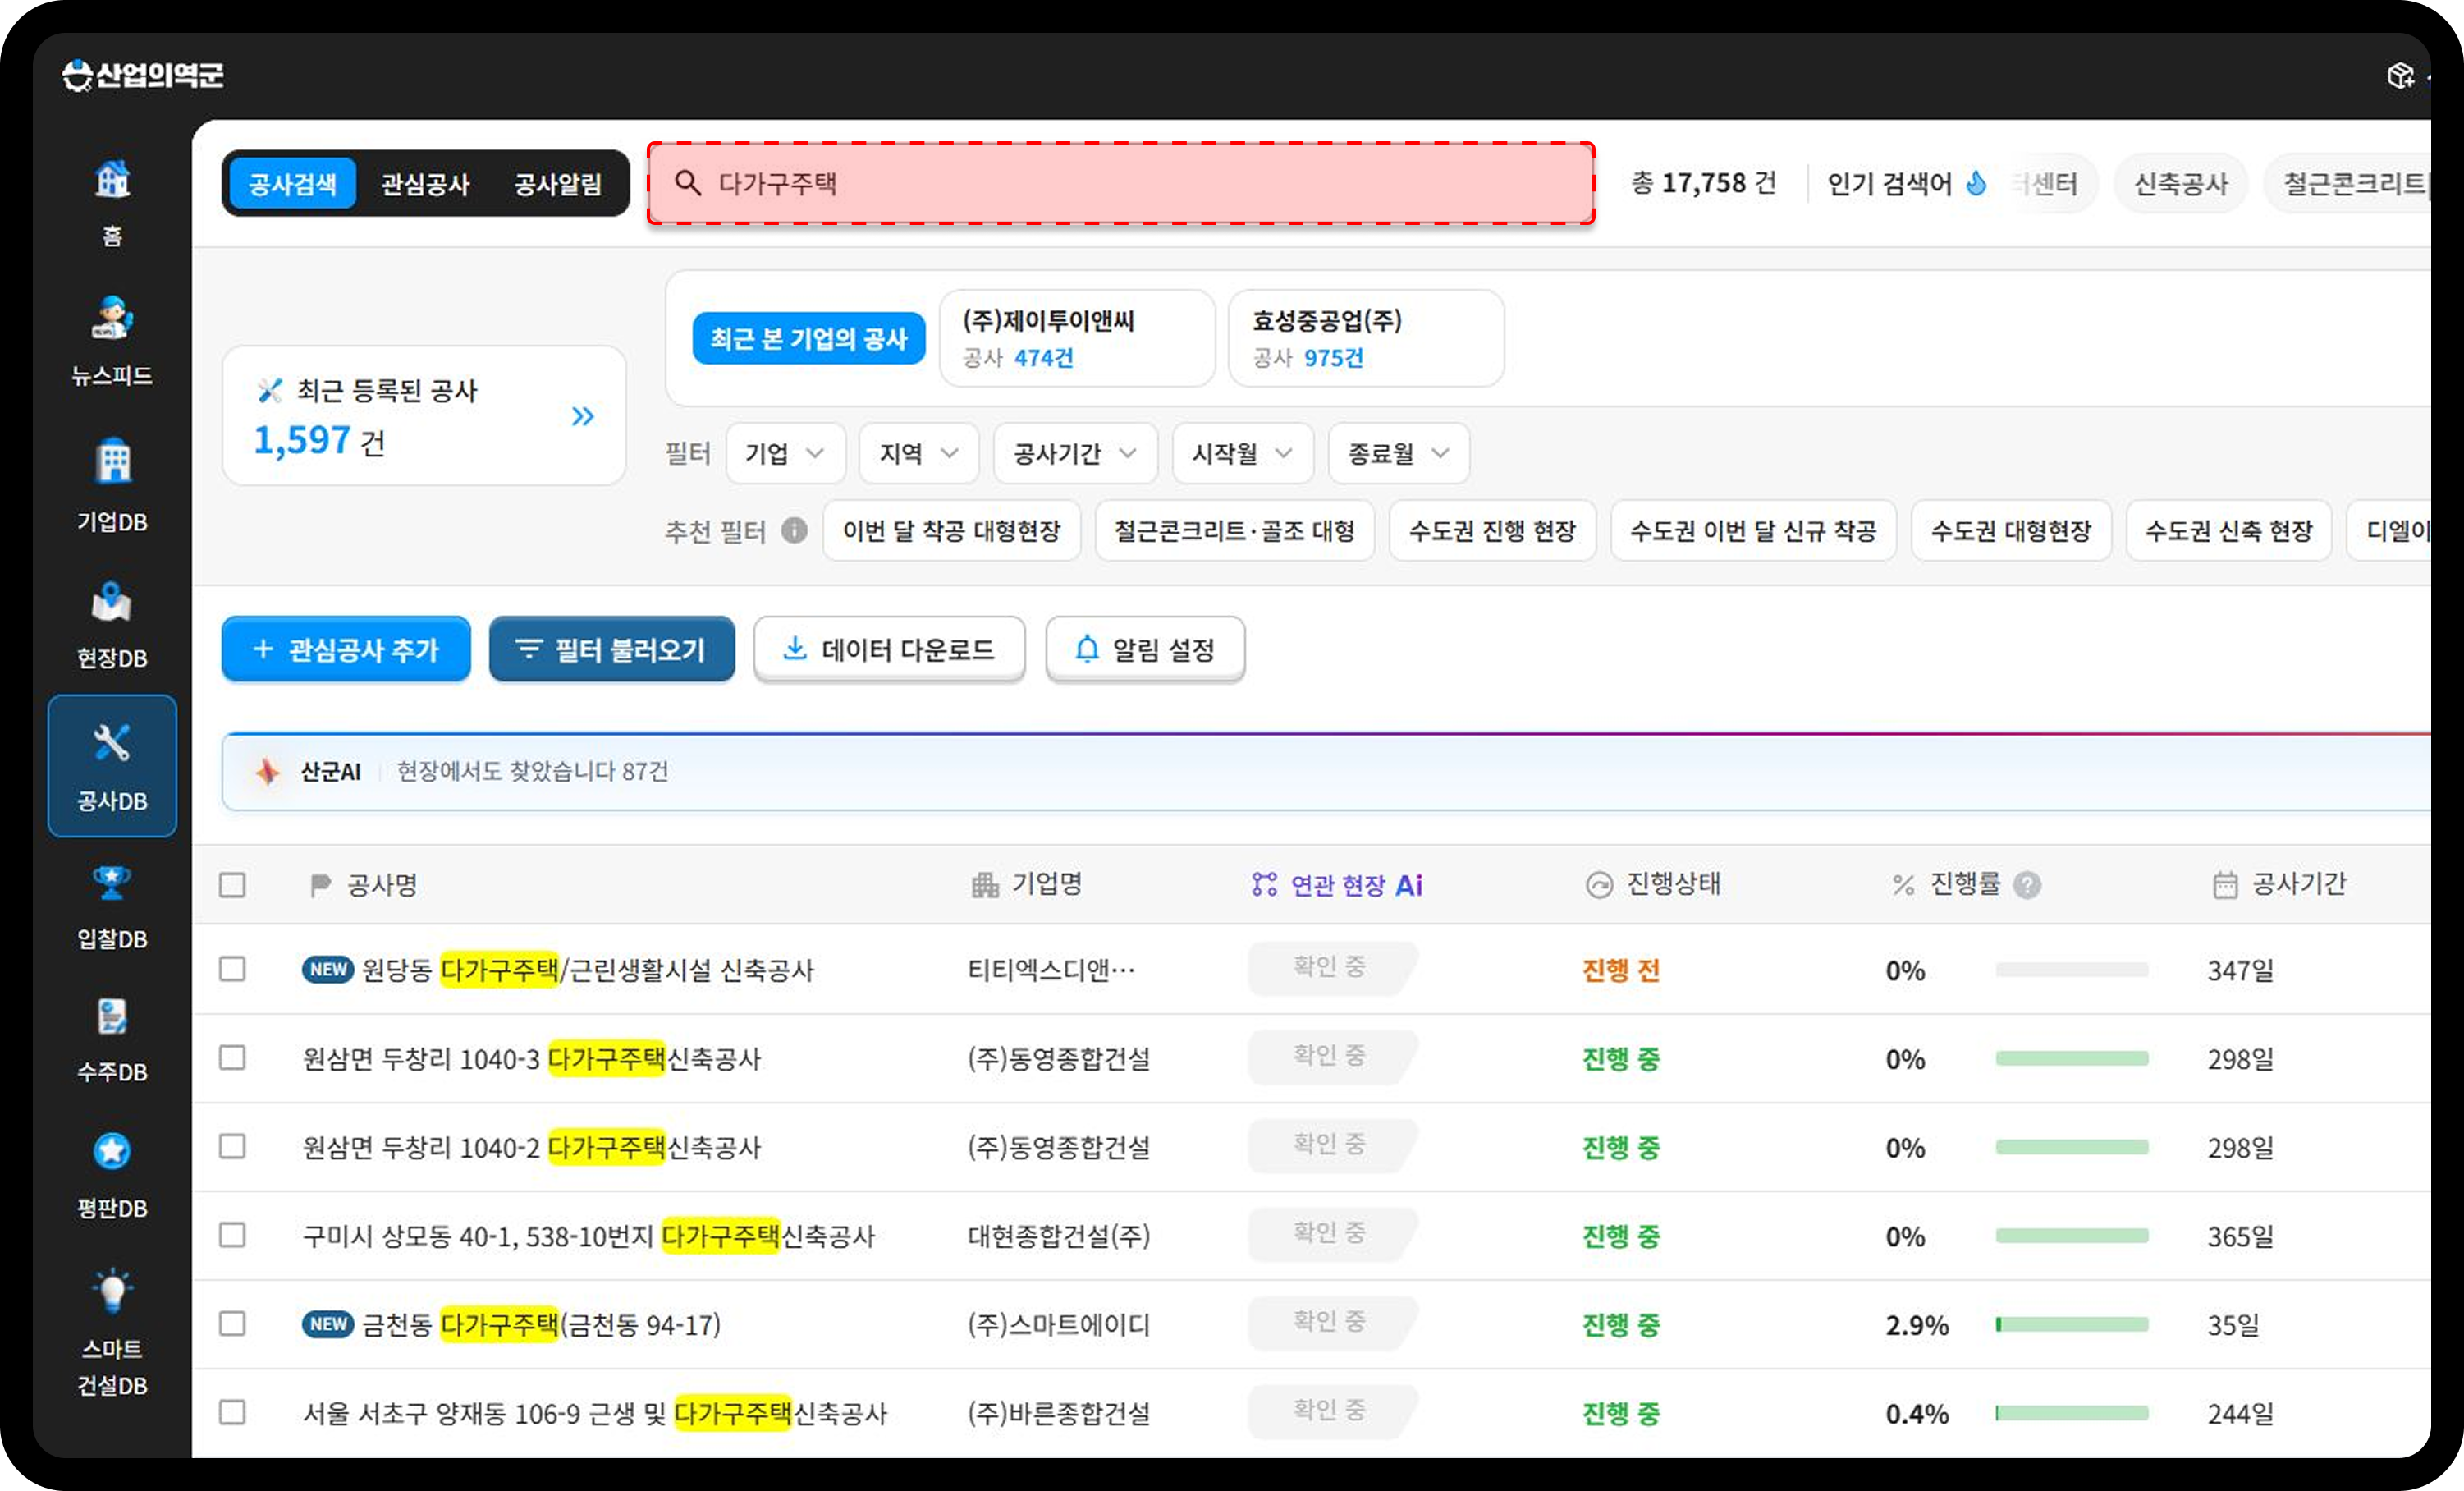Open the 평판DB star icon
Image resolution: width=2464 pixels, height=1491 pixels.
[x=112, y=1151]
